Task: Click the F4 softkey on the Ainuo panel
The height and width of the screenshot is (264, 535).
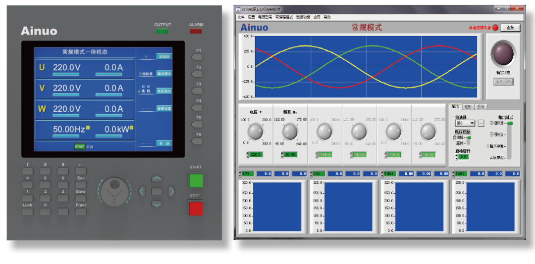Action: pos(197,108)
